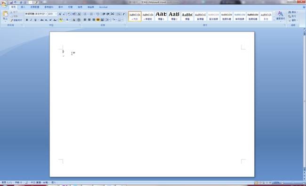Click the 100% zoom level in status bar
The width and height of the screenshot is (306, 186).
pos(276,183)
